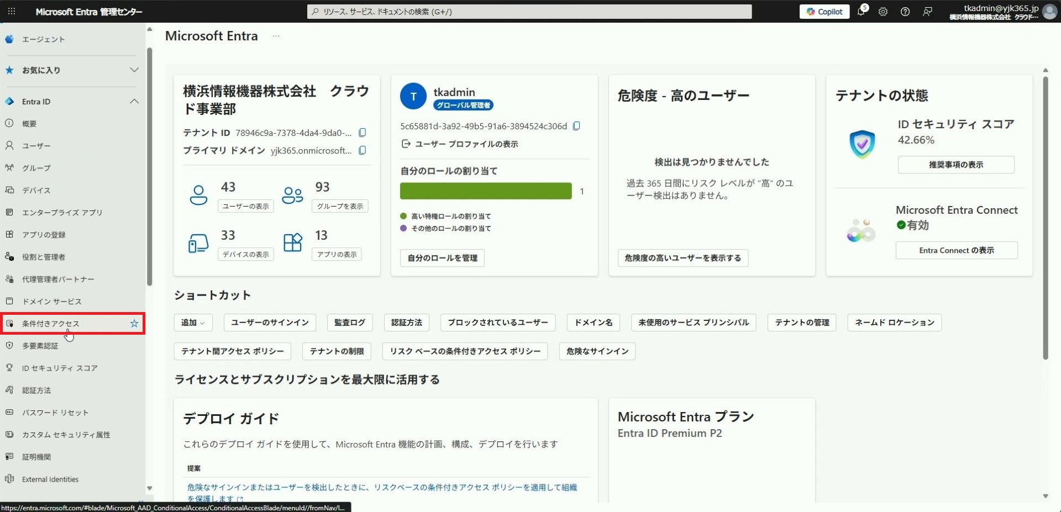
Task: Click the help question mark icon
Action: 905,12
